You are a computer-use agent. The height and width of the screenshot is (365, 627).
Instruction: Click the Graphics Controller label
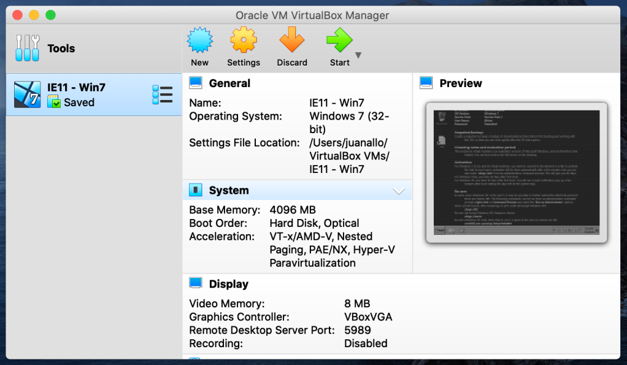[x=239, y=317]
